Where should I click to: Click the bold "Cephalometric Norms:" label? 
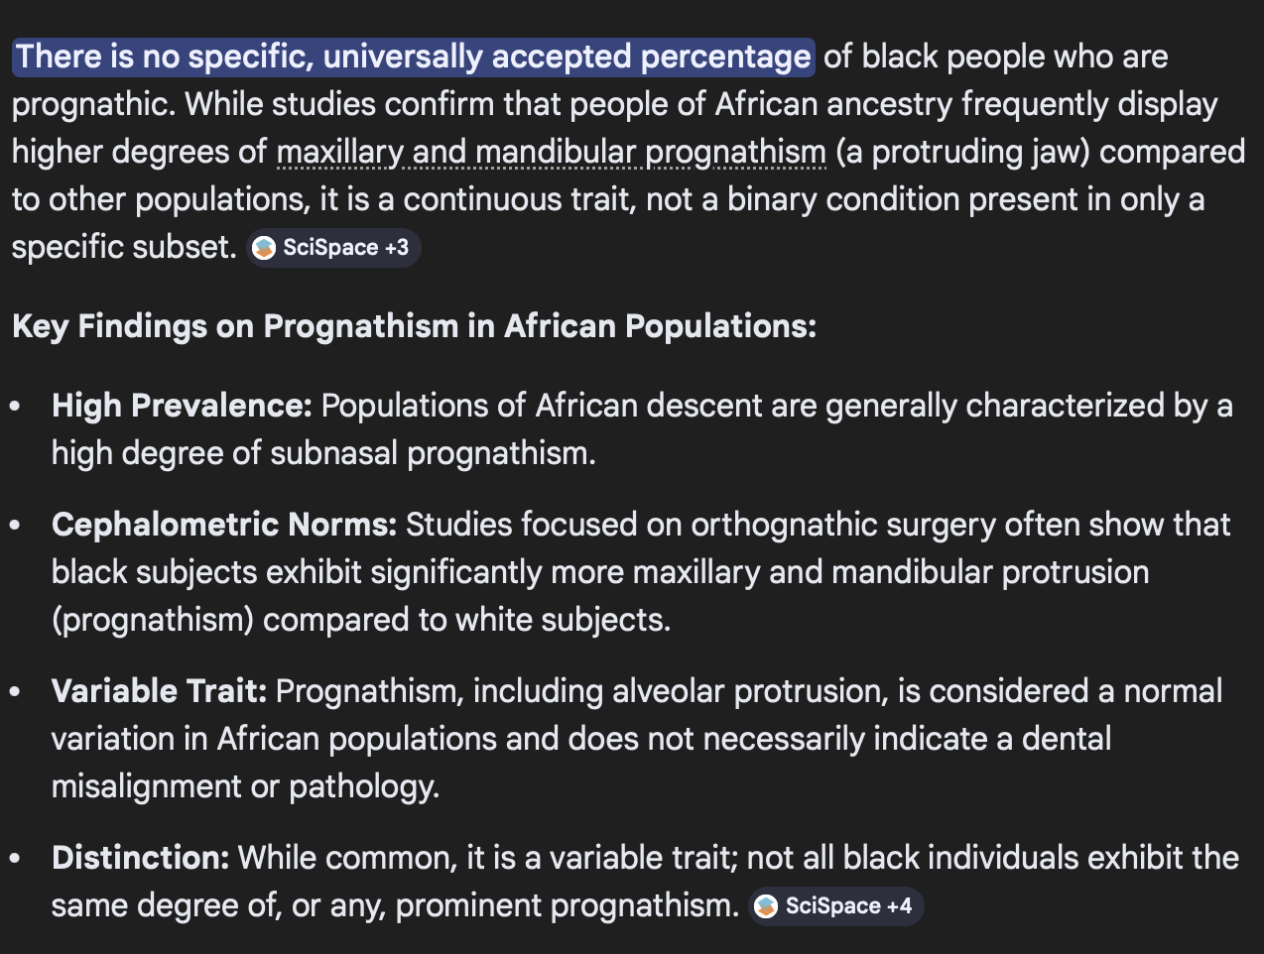click(224, 525)
